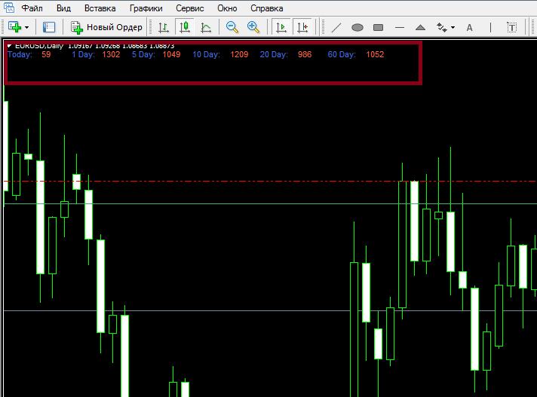Click the 10 Day value 1209
Screen dimensions: 537x397
tap(239, 54)
